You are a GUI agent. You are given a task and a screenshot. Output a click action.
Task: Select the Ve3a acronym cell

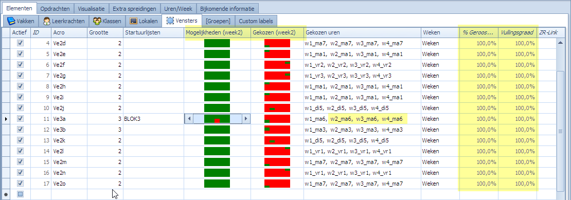pyautogui.click(x=69, y=119)
